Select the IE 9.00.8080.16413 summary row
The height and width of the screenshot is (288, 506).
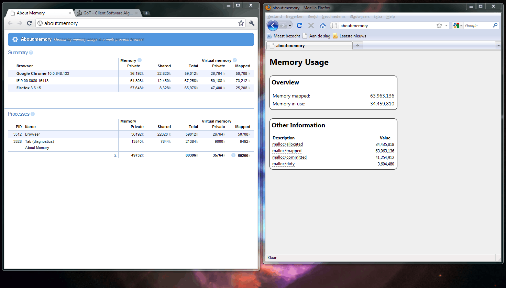pos(131,81)
